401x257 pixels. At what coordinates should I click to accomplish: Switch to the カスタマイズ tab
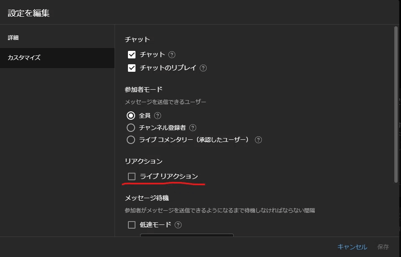[x=57, y=58]
